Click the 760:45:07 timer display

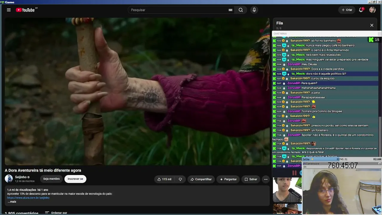tap(343, 165)
